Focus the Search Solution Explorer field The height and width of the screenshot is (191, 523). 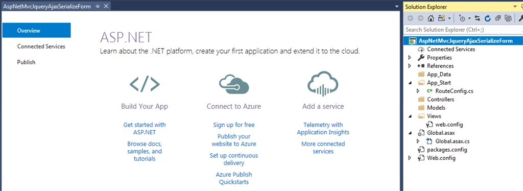[463, 30]
